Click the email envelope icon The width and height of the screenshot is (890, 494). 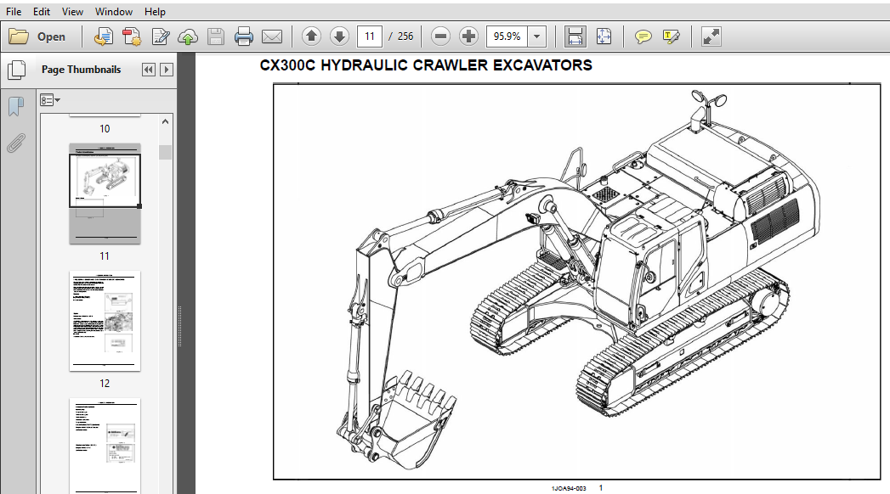coord(272,36)
